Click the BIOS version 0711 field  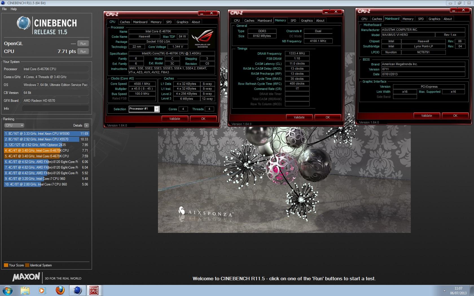423,69
